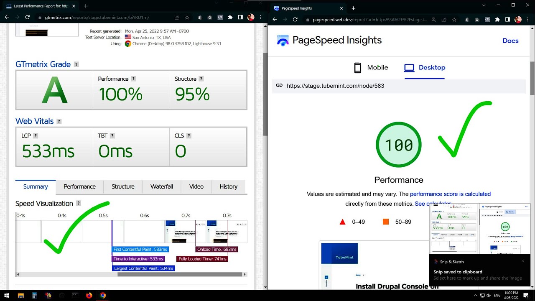Open the tab search chevron in PageSpeed window
The width and height of the screenshot is (535, 301).
pyautogui.click(x=484, y=5)
